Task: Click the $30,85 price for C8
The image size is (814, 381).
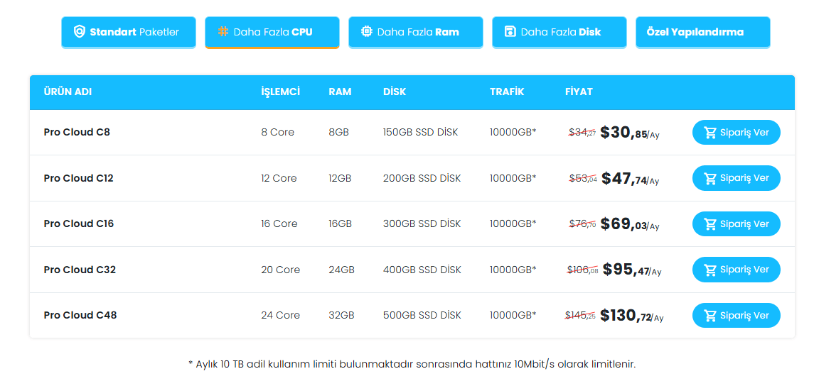Action: click(623, 133)
